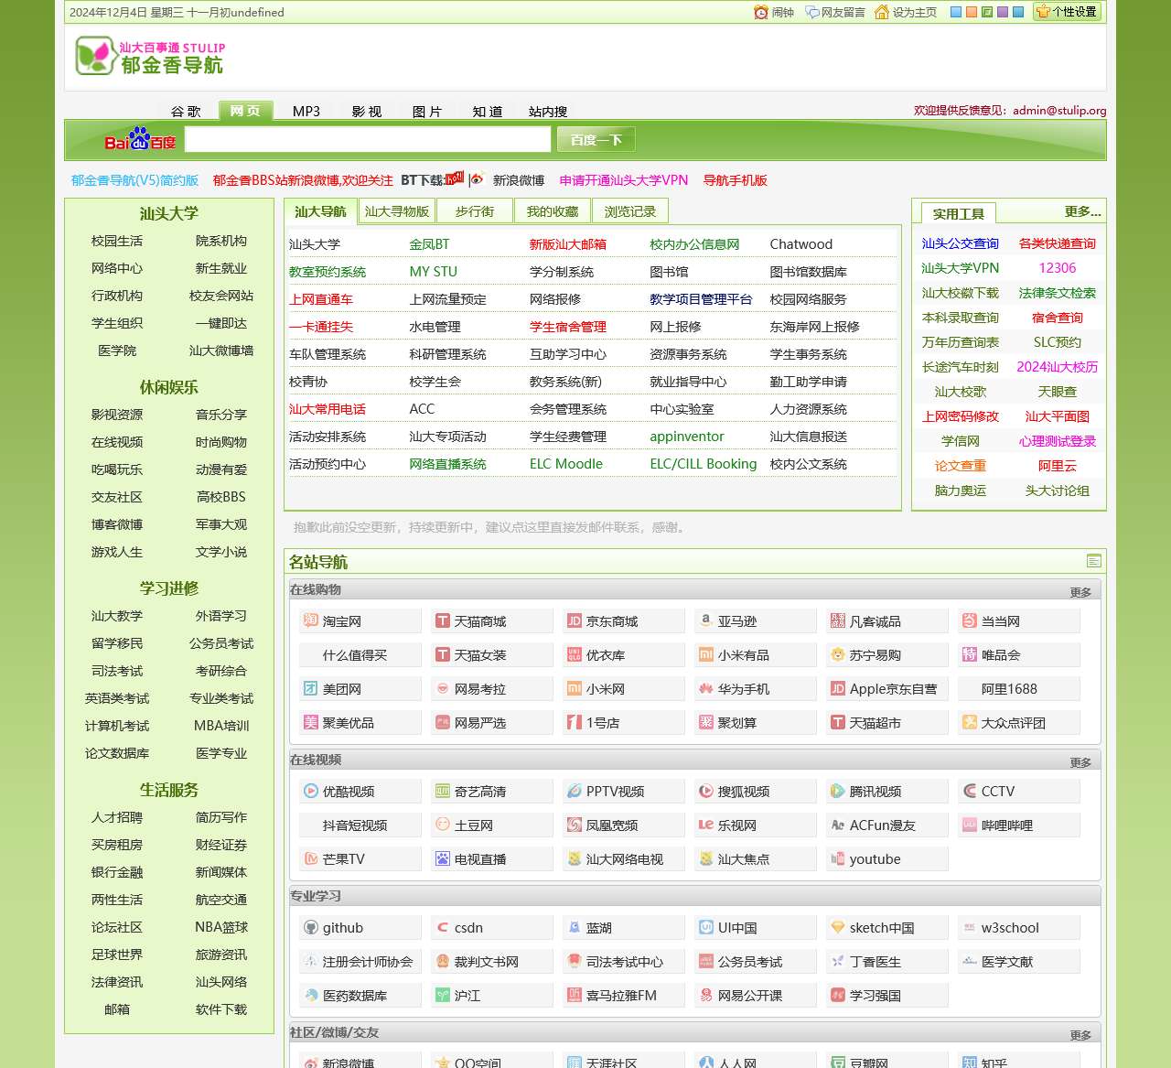Open the 大众点评团 icon
This screenshot has width=1171, height=1068.
(x=970, y=722)
